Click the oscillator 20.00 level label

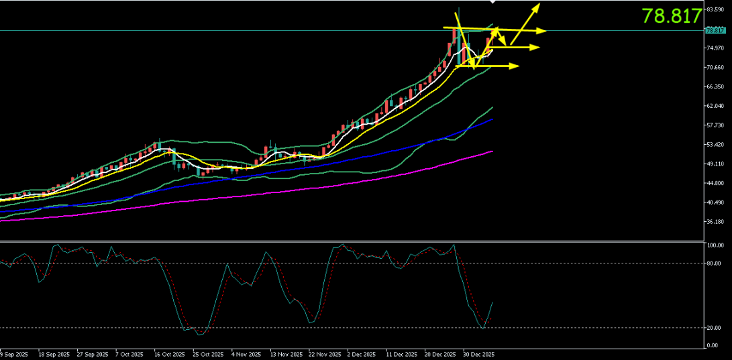click(714, 328)
